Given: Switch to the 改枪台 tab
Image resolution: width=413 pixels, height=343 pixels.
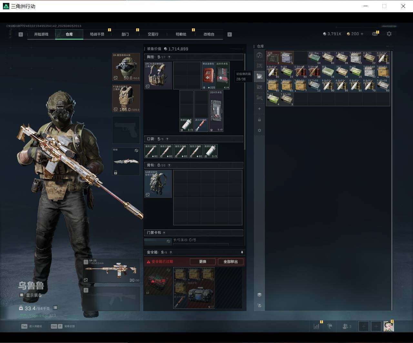Looking at the screenshot, I should (209, 34).
